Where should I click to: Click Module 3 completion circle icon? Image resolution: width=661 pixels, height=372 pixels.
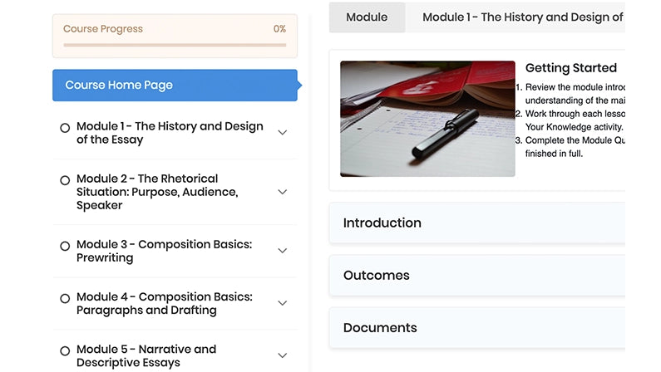click(x=65, y=246)
